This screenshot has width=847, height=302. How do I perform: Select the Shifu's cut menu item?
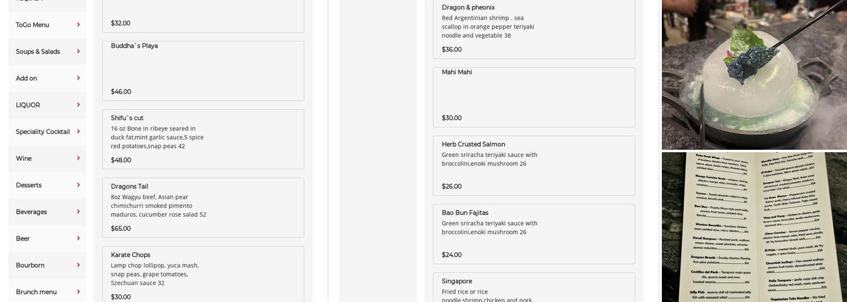tap(203, 139)
